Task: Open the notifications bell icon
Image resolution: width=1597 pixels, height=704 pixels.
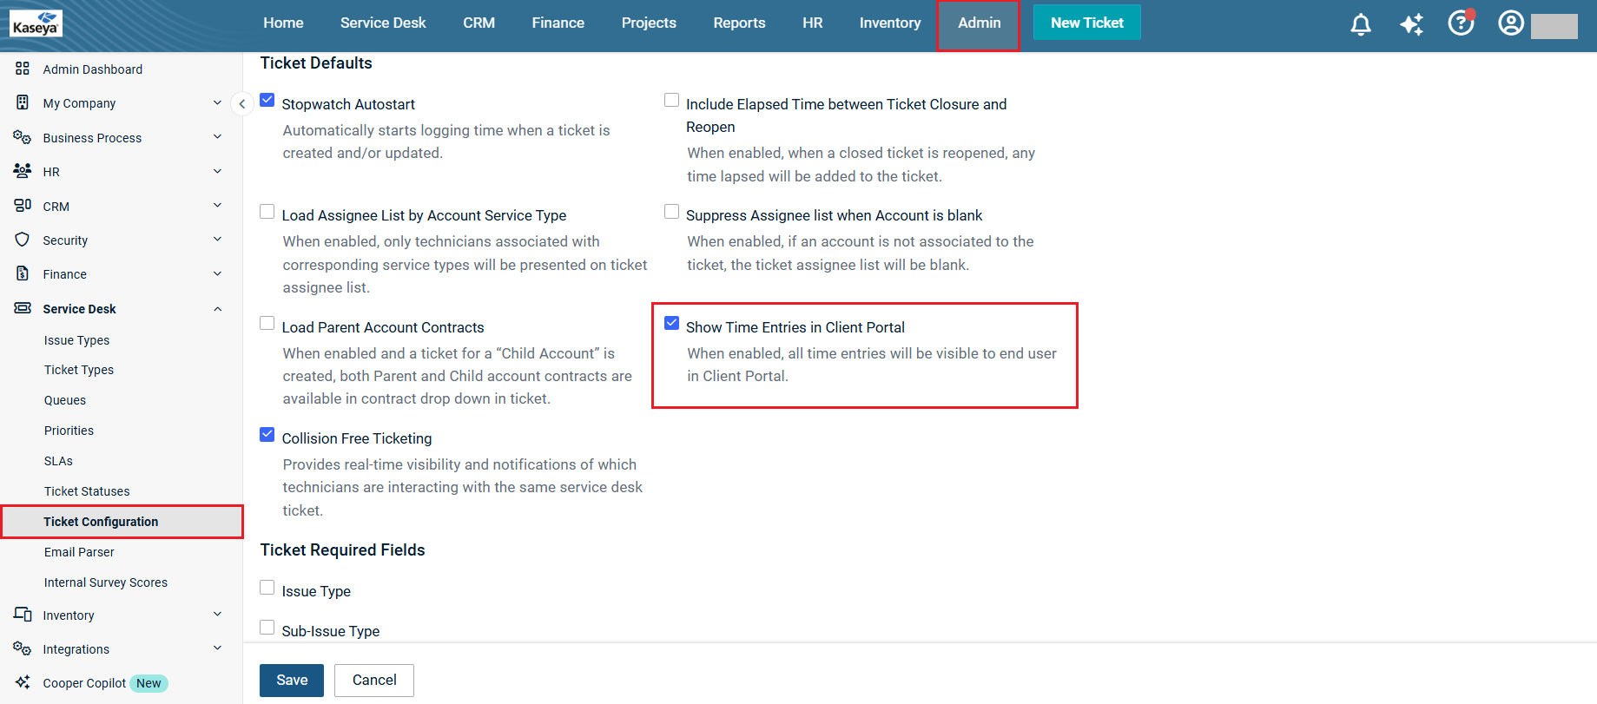Action: [1360, 24]
